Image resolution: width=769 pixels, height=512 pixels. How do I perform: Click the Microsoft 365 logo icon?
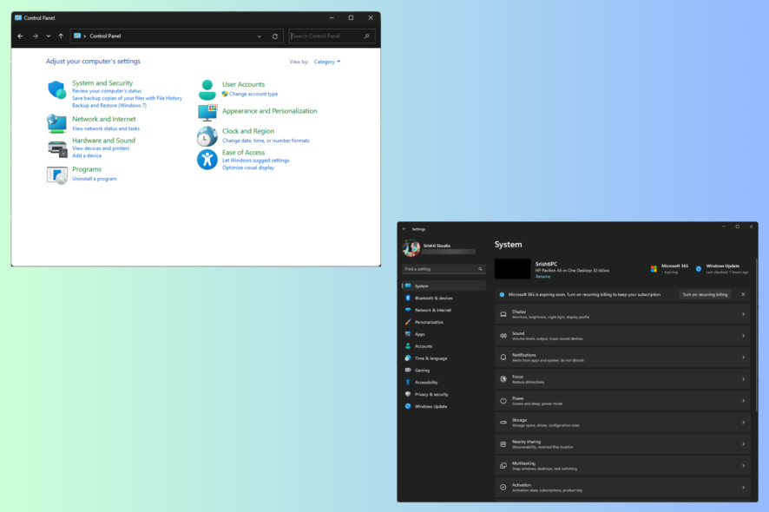click(654, 269)
